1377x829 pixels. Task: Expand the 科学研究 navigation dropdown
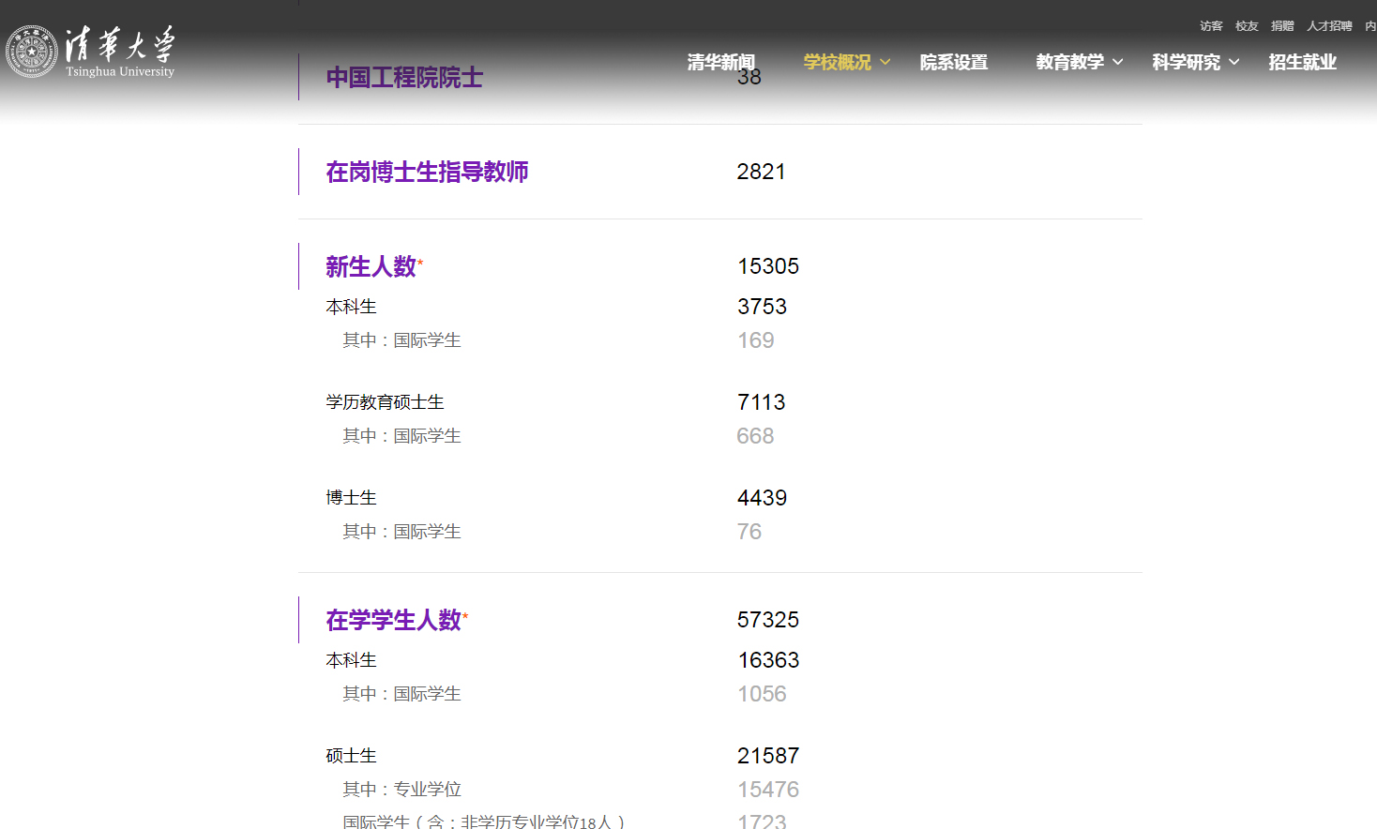(x=1188, y=62)
